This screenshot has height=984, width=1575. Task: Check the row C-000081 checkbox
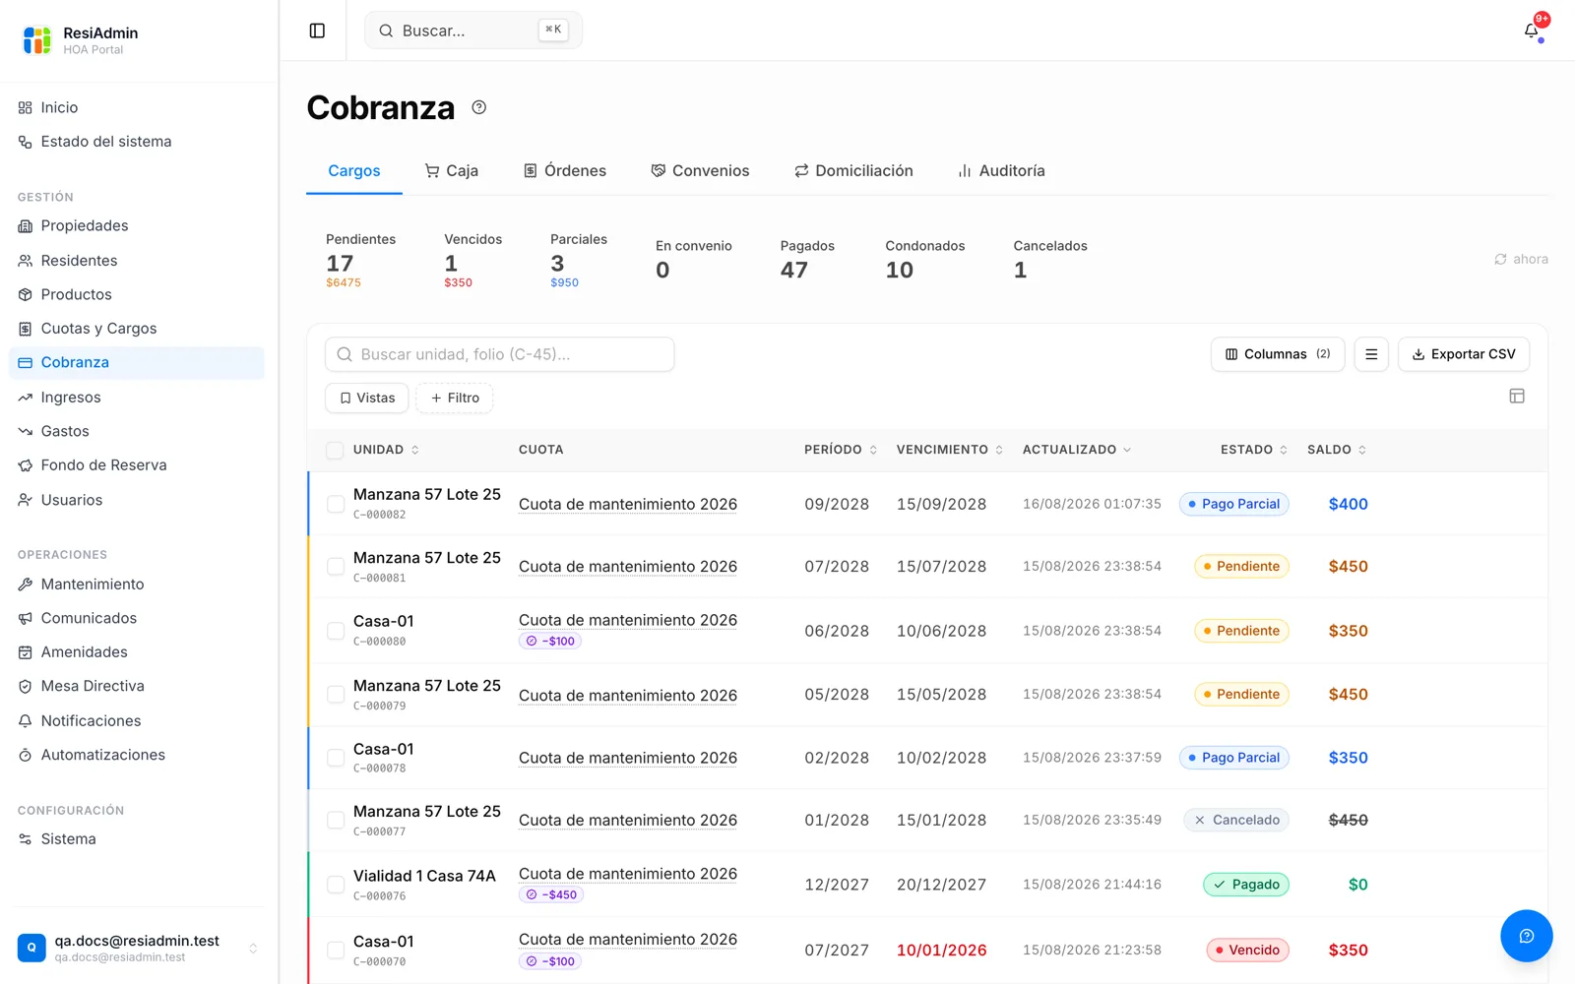[x=336, y=567]
